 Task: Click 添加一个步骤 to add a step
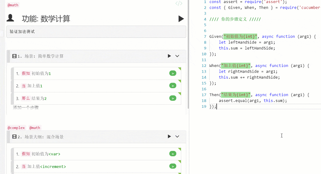click(x=26, y=108)
